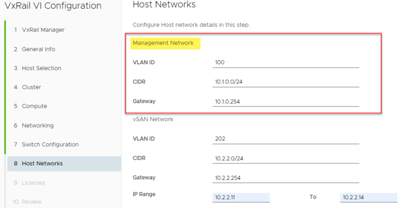This screenshot has width=406, height=208.
Task: Select the active Host Networks step
Action: pos(42,164)
